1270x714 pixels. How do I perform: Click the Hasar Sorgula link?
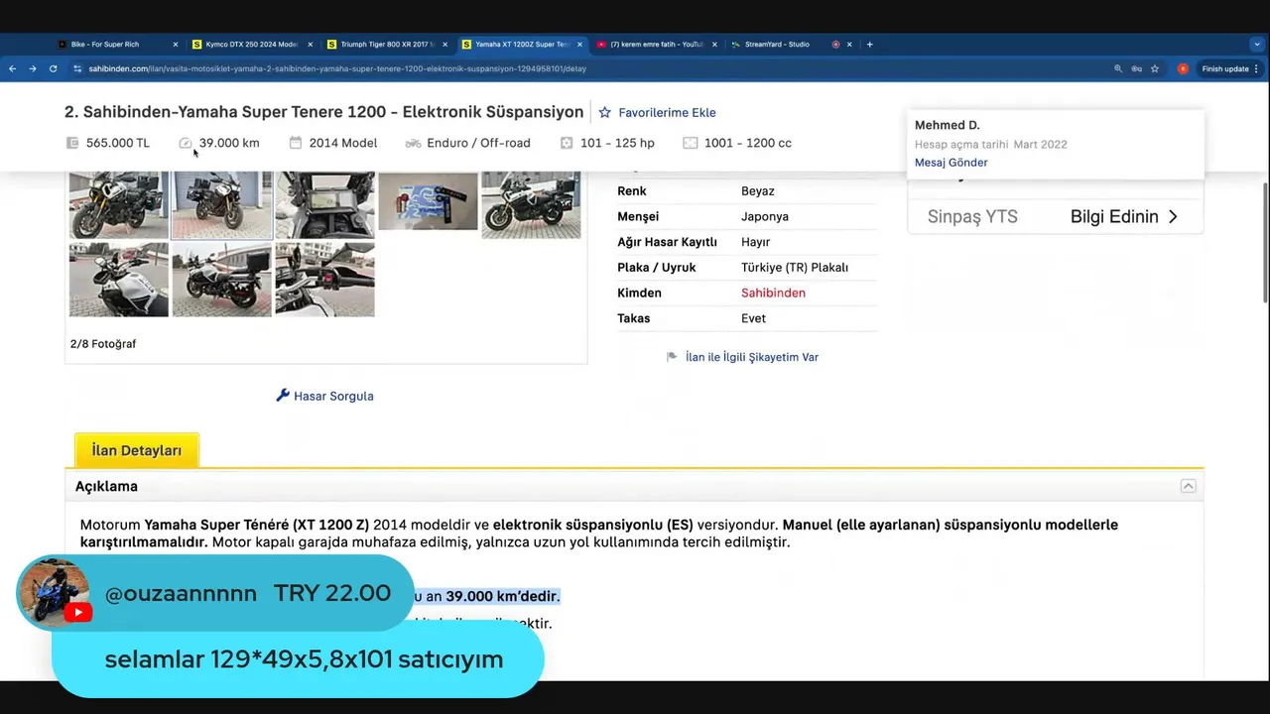pyautogui.click(x=333, y=396)
